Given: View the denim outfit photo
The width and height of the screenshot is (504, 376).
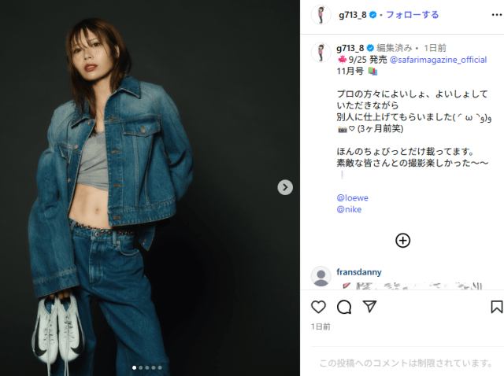Looking at the screenshot, I should point(150,188).
